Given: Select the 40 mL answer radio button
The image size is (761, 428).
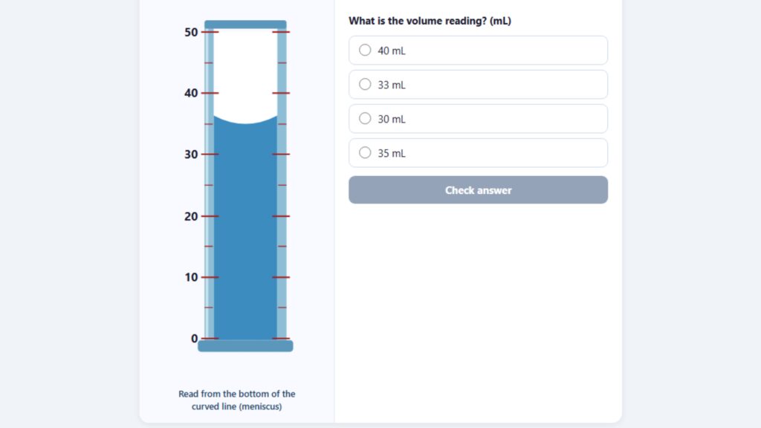Looking at the screenshot, I should coord(365,51).
